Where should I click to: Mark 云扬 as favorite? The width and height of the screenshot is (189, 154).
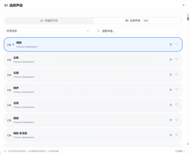coord(177,105)
